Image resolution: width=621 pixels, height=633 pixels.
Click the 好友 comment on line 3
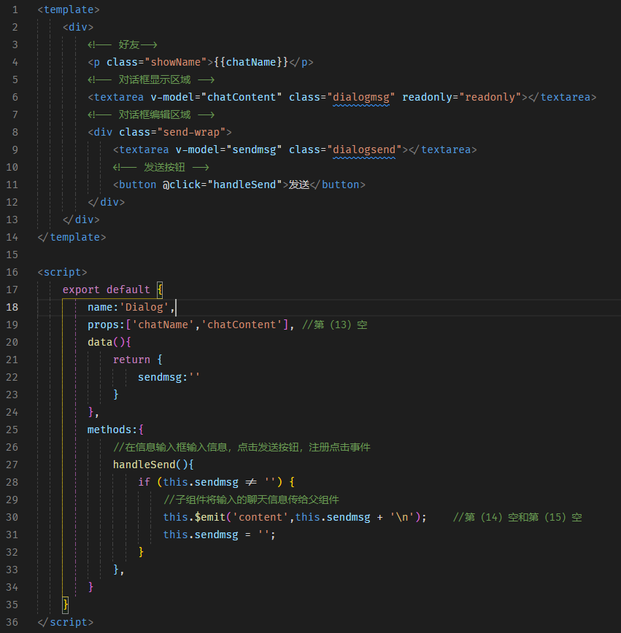(x=123, y=44)
